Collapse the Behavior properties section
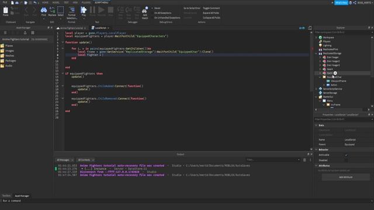The height and width of the screenshot is (210, 374). click(x=316, y=149)
